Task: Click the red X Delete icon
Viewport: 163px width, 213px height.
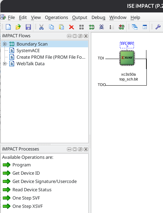Action: tap(71, 27)
